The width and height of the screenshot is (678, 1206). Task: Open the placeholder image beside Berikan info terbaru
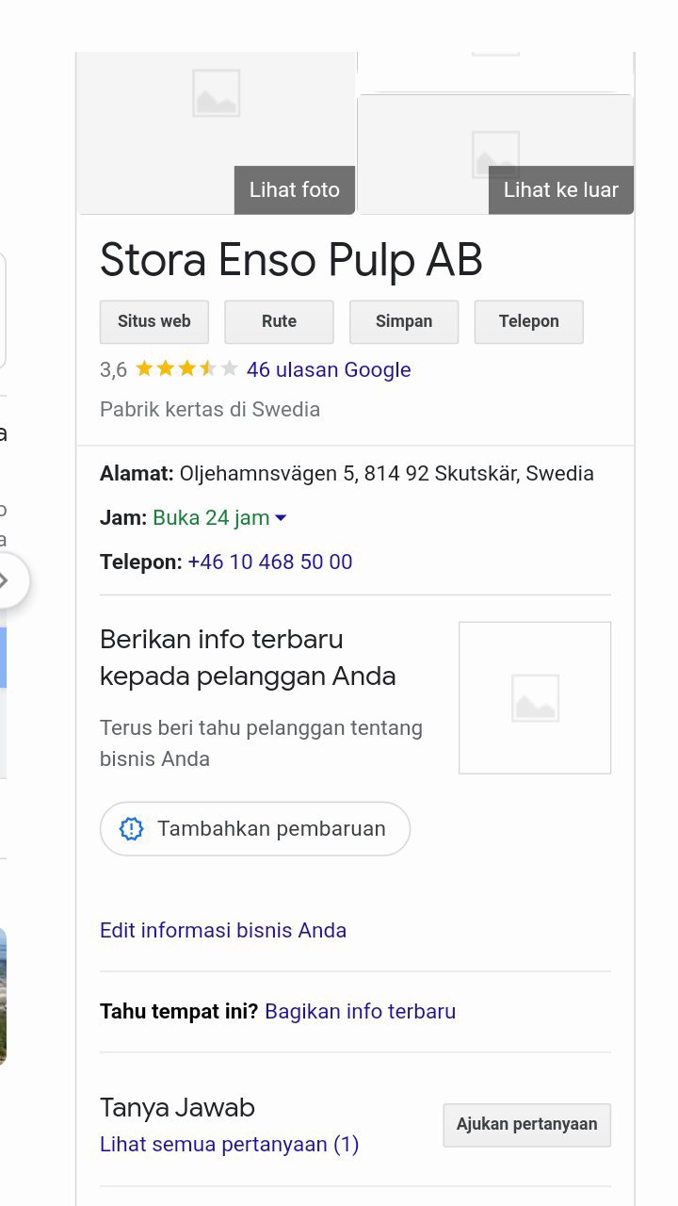point(535,697)
